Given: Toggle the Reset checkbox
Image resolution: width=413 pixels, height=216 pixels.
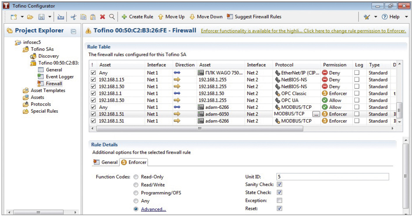Looking at the screenshot, I should click(279, 208).
